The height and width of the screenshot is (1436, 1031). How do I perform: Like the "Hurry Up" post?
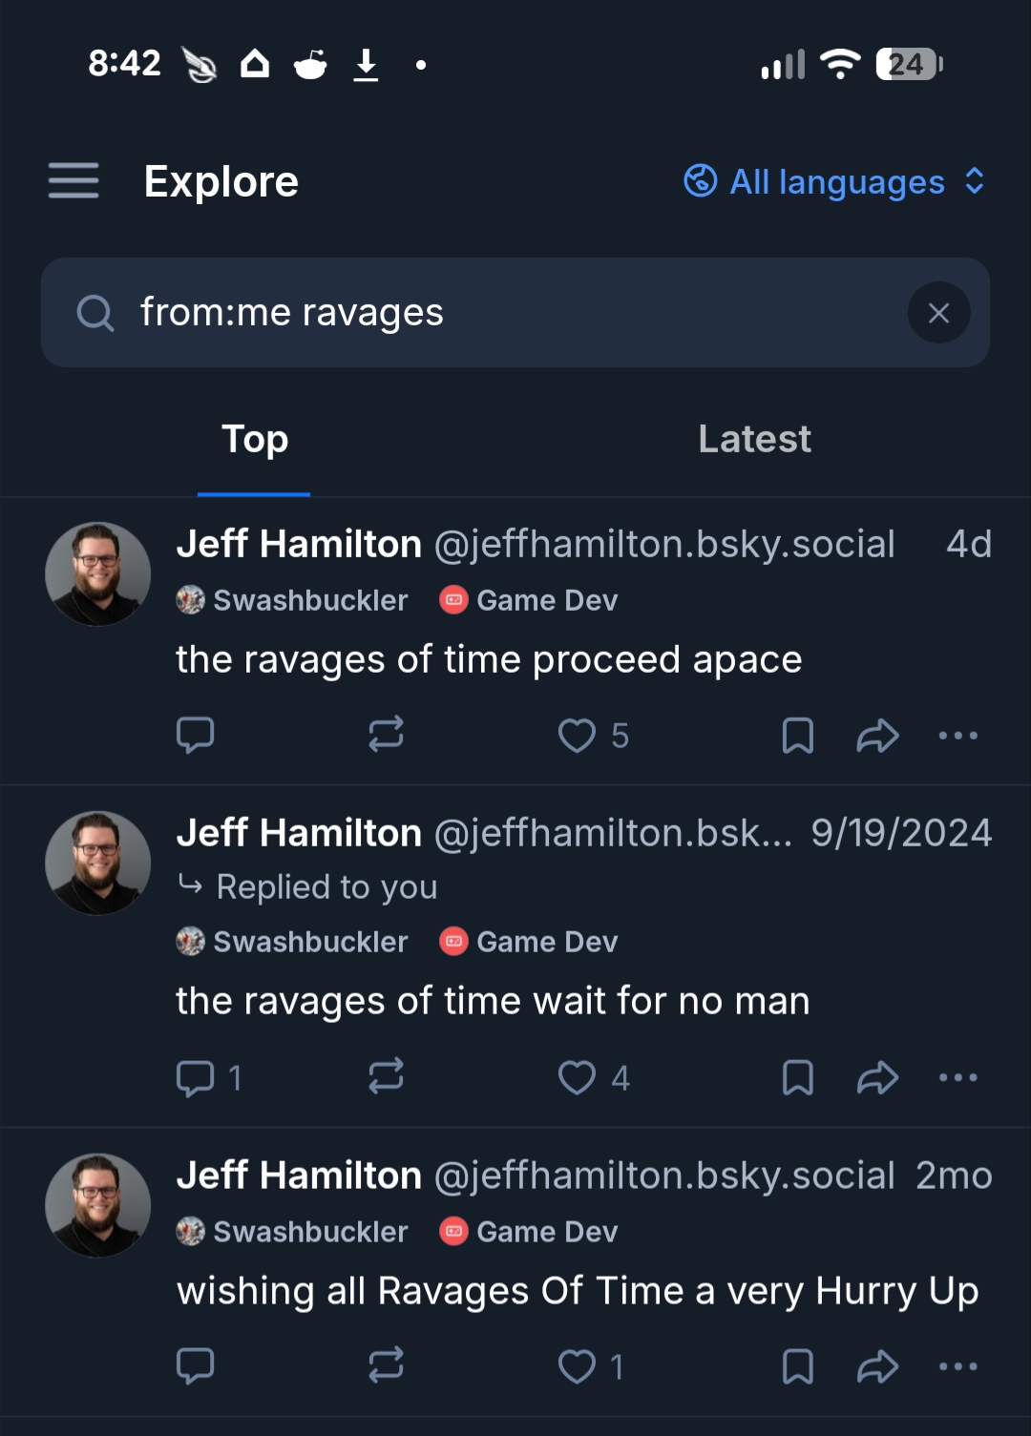[x=577, y=1366]
